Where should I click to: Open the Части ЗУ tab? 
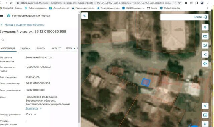coord(56,48)
